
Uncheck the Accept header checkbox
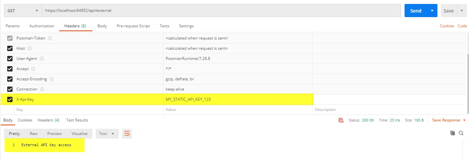[10, 69]
